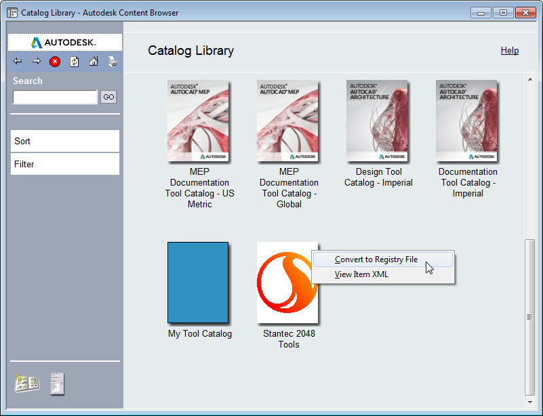Viewport: 543px width, 416px height.
Task: Click the Refresh page icon
Action: [x=74, y=62]
